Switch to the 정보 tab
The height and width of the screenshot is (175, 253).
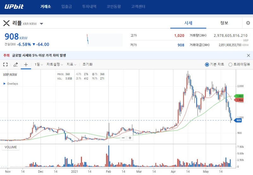pyautogui.click(x=224, y=23)
